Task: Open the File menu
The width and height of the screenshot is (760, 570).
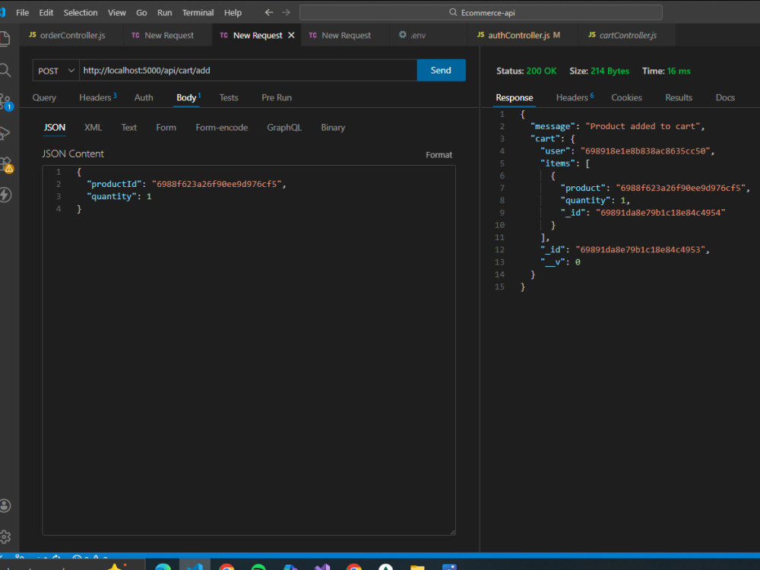Action: click(22, 13)
